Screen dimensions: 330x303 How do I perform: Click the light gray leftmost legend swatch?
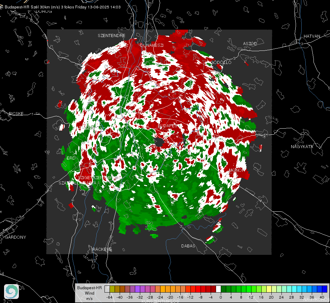click(x=107, y=289)
